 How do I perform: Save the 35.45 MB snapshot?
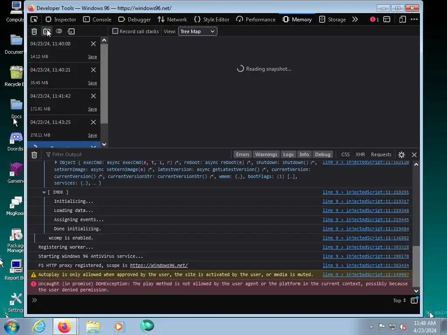tap(93, 83)
